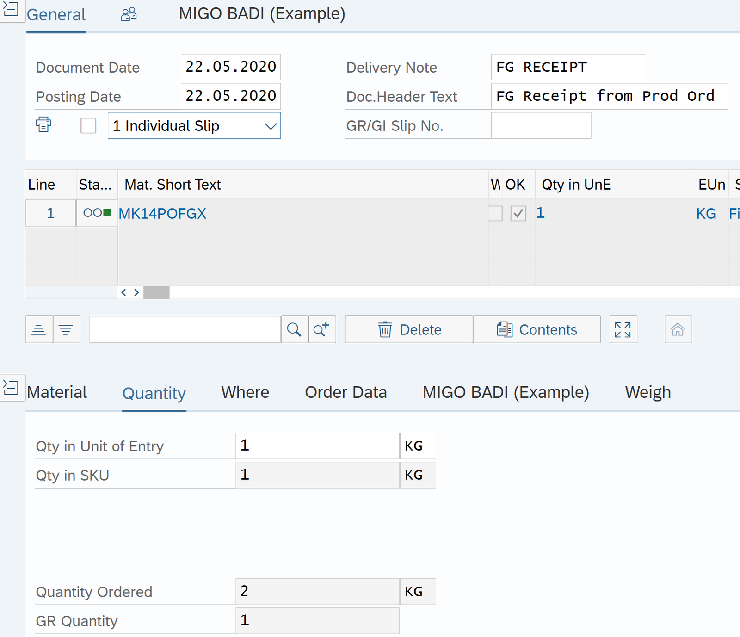Image resolution: width=740 pixels, height=637 pixels.
Task: Uncheck the OK checkbox in line 1
Action: pyautogui.click(x=518, y=213)
